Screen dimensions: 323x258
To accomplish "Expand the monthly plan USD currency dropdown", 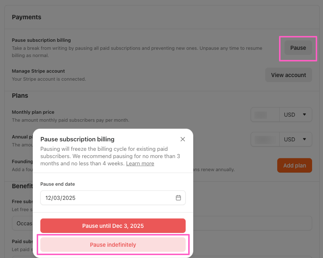I will coord(295,114).
